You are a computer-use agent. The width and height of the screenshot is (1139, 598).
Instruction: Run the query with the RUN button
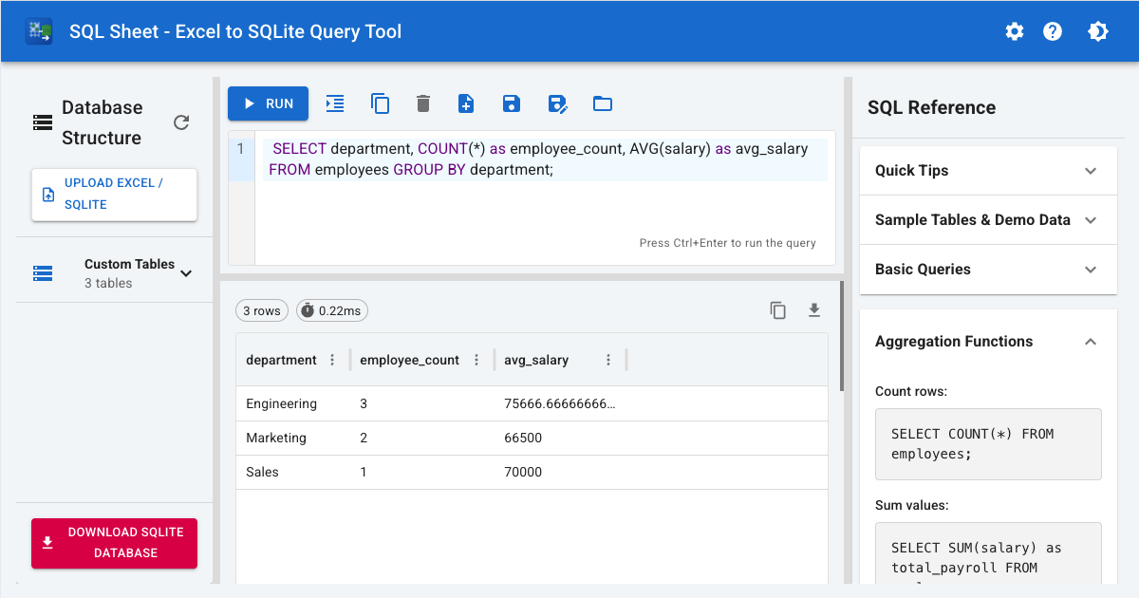tap(268, 103)
